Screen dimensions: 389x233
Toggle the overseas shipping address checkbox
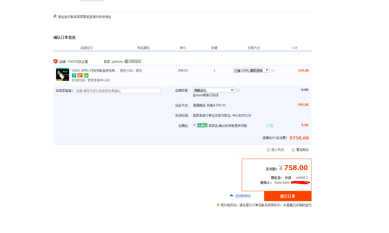click(x=55, y=16)
